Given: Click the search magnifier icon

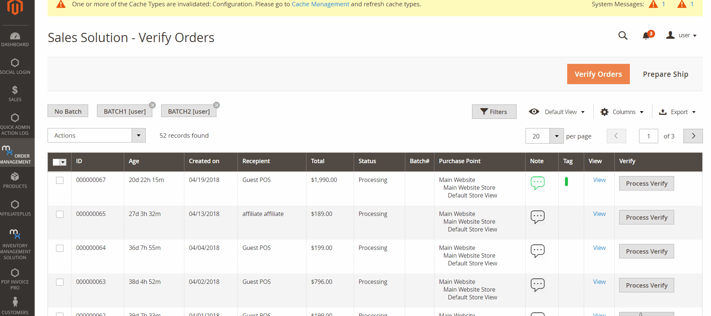Looking at the screenshot, I should 623,35.
